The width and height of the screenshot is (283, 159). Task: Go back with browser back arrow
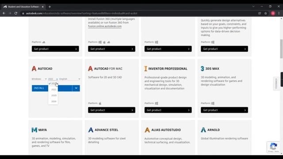pos(4,13)
